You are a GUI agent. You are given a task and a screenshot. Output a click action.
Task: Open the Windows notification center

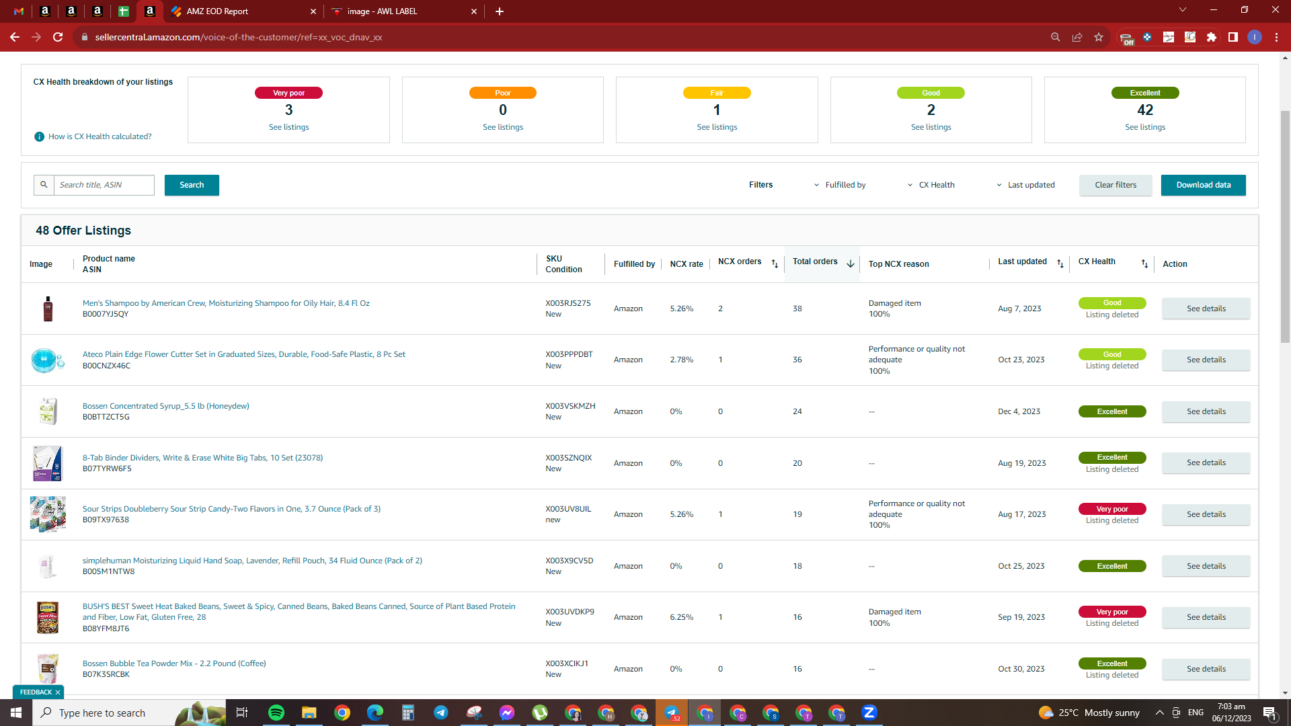click(1270, 713)
